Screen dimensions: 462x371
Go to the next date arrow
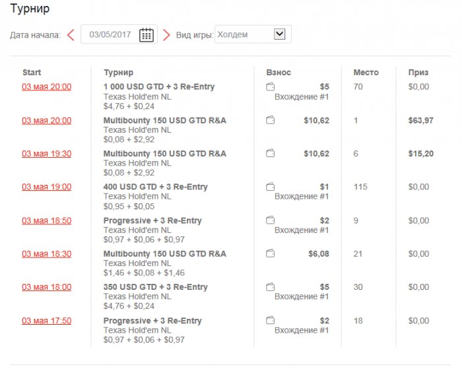coord(166,35)
